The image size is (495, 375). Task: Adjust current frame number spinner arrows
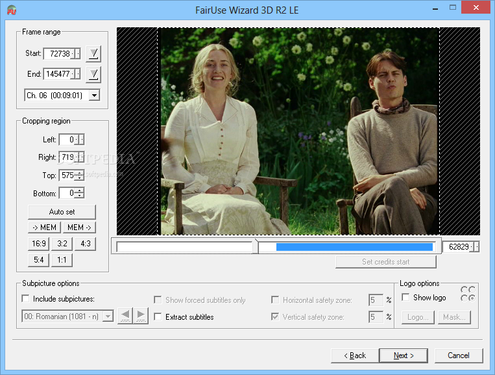476,246
